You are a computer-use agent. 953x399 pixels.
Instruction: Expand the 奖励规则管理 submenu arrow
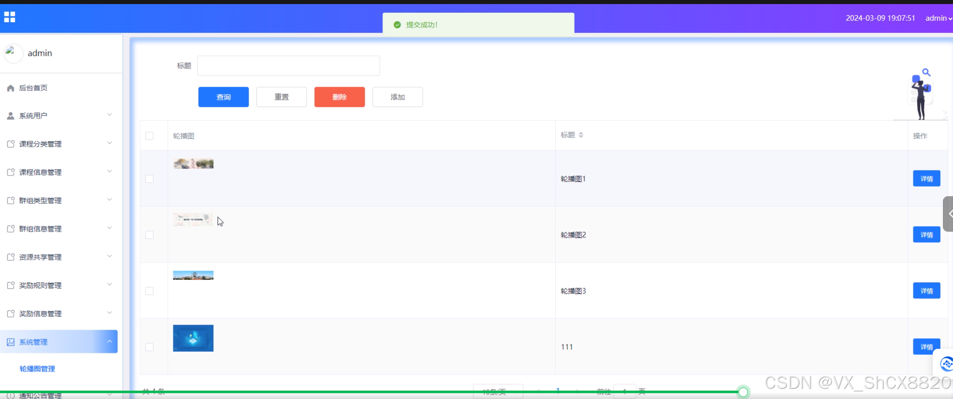point(109,285)
